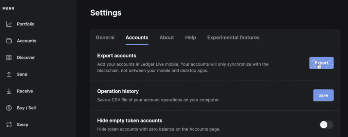Click the Settings page heading
Screen dimensions: 348x137
(106, 13)
